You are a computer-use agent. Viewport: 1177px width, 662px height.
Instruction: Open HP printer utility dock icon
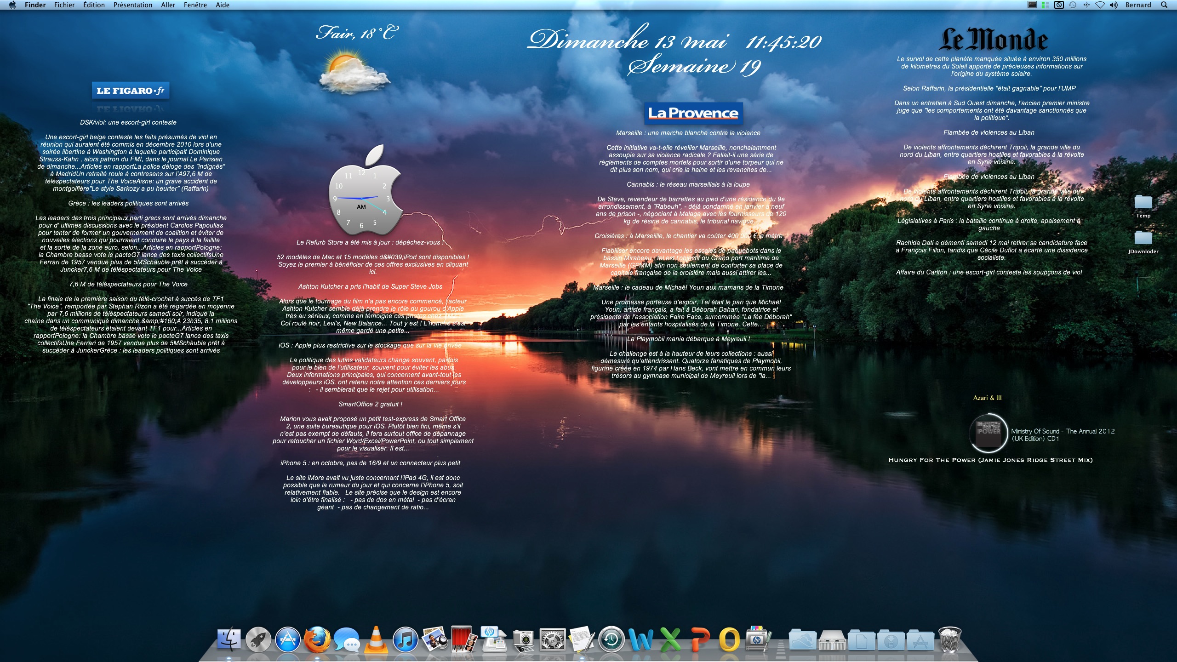(x=758, y=639)
